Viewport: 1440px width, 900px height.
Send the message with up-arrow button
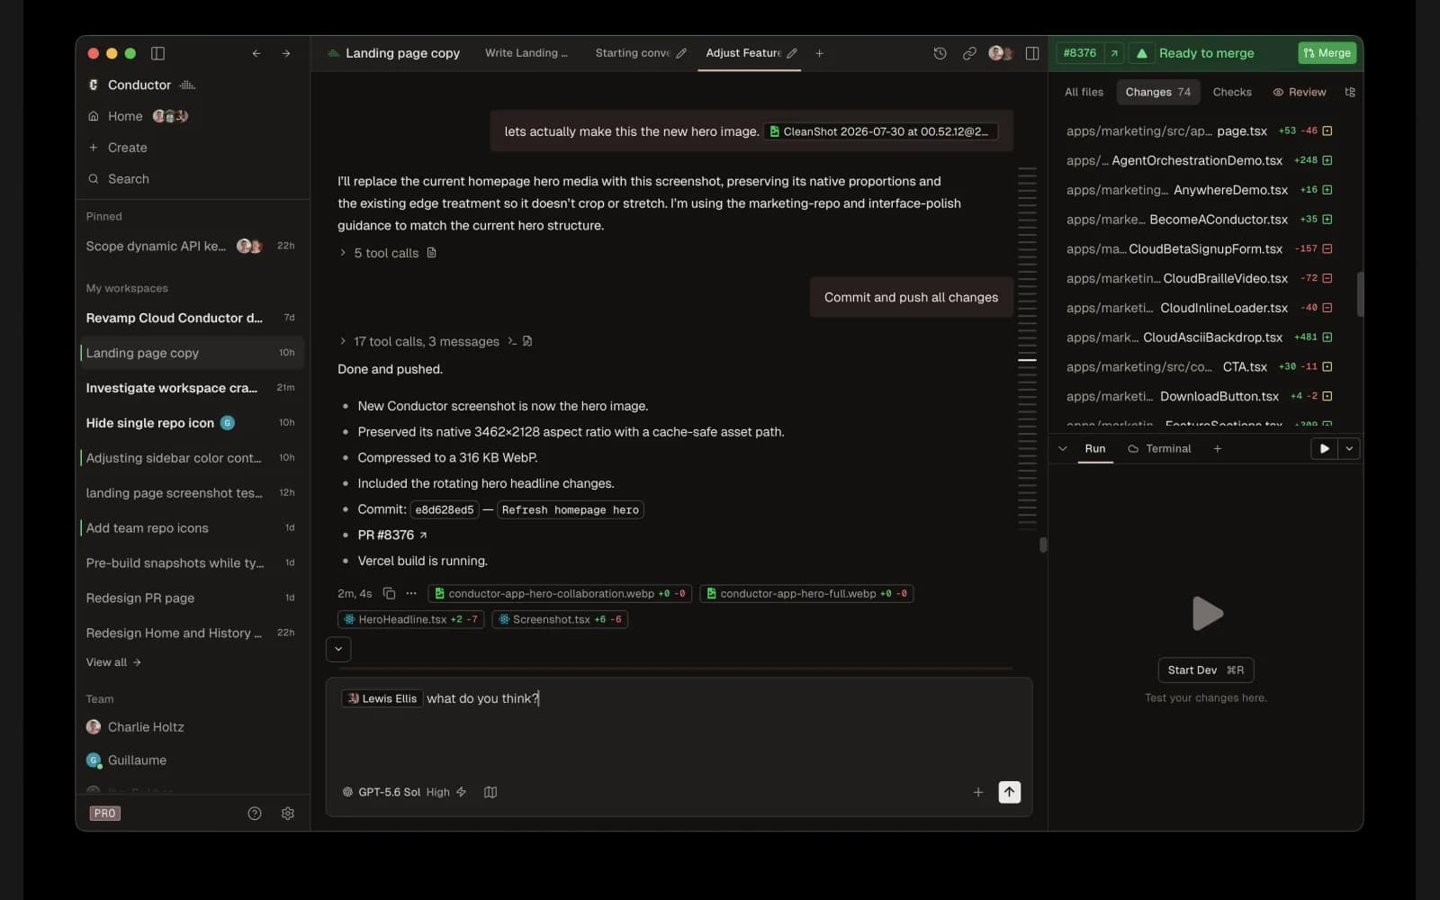pos(1010,792)
